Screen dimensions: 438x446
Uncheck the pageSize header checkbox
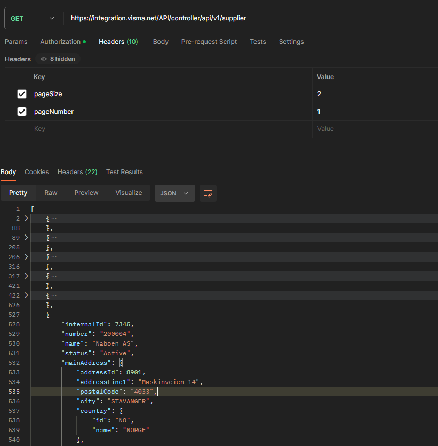(22, 94)
